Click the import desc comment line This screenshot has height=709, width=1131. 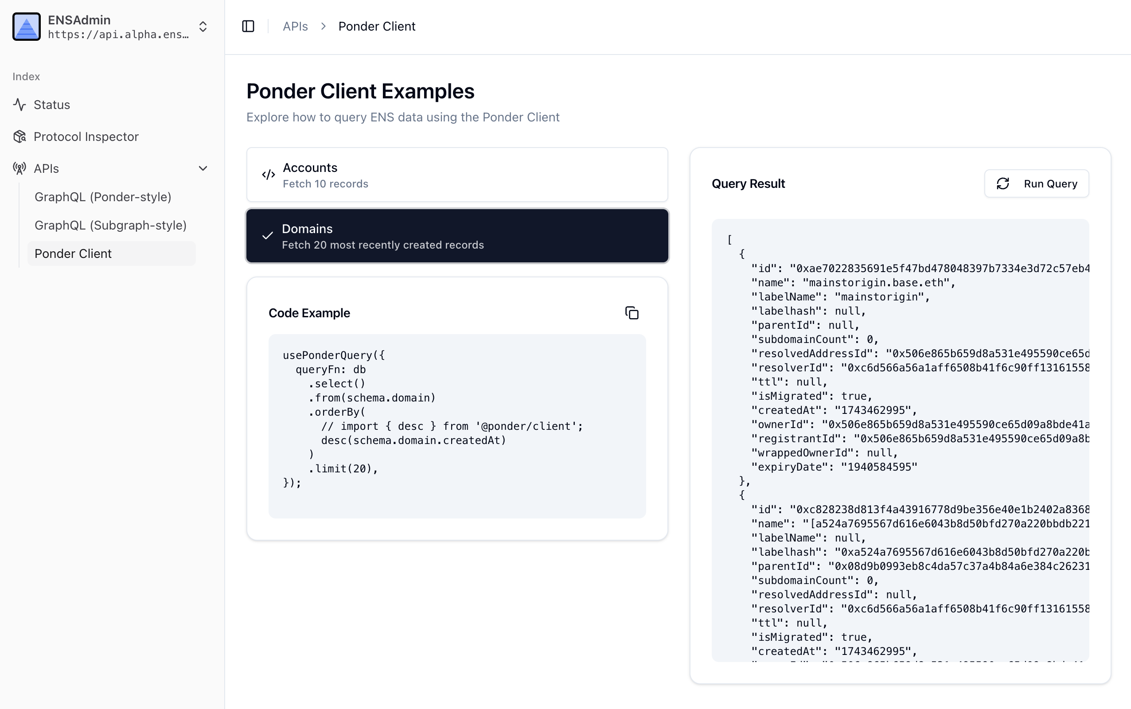(x=452, y=426)
